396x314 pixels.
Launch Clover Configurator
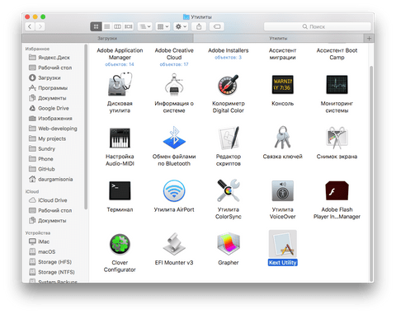[x=120, y=244]
